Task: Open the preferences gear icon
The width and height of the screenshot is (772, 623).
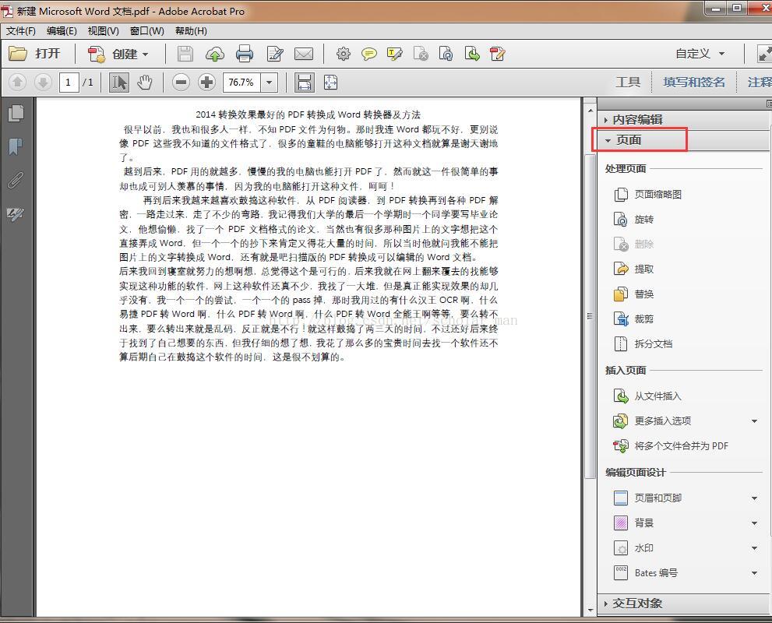Action: coord(344,54)
